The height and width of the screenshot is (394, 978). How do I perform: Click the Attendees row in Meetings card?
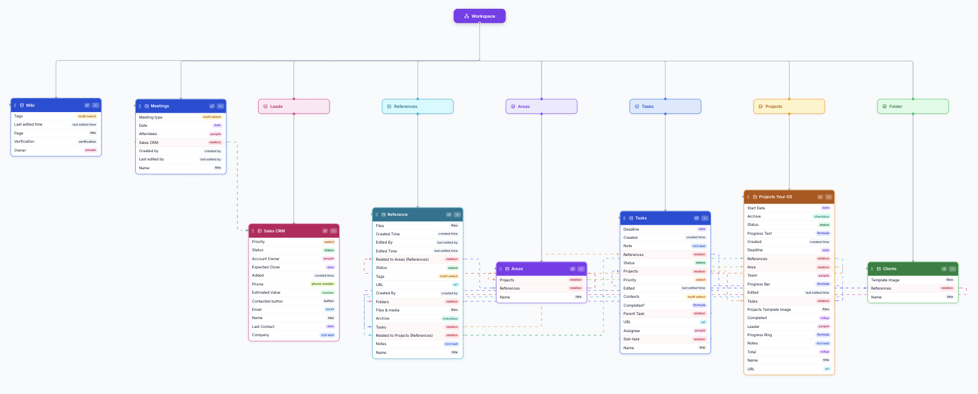point(181,134)
